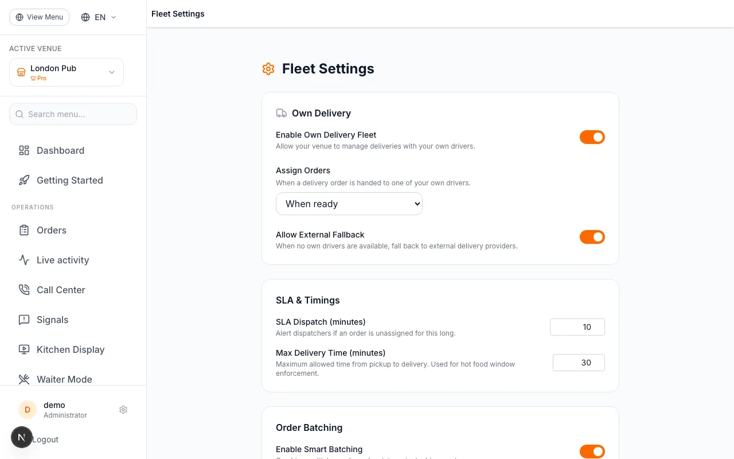Image resolution: width=734 pixels, height=459 pixels.
Task: Click the Dashboard grid icon
Action: pyautogui.click(x=24, y=150)
